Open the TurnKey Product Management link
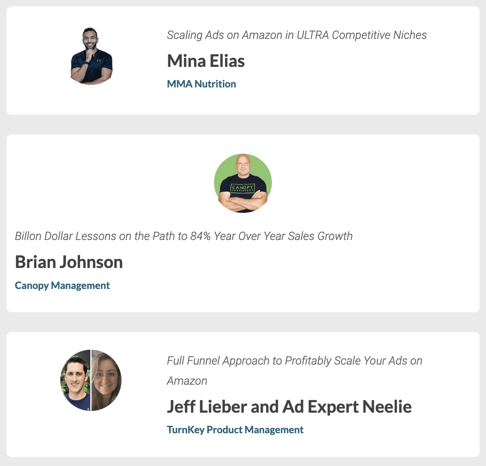 tap(235, 430)
